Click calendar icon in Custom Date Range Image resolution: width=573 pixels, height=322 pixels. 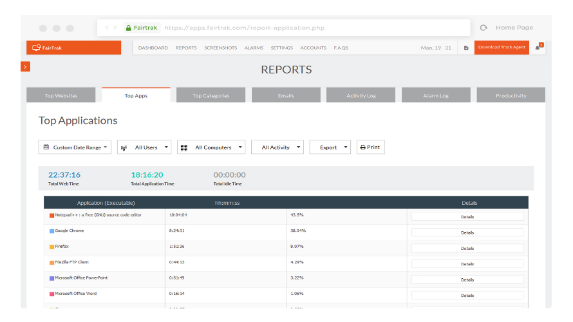point(46,147)
